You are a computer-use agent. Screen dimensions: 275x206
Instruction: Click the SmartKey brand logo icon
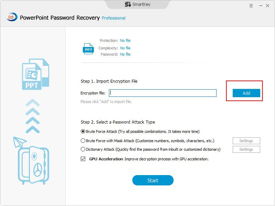coord(128,4)
